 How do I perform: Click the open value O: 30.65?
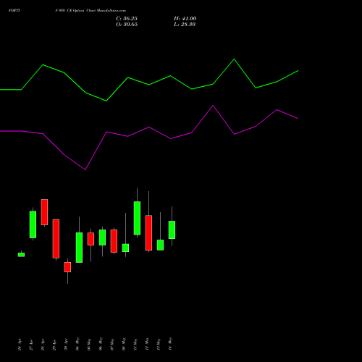127,25
